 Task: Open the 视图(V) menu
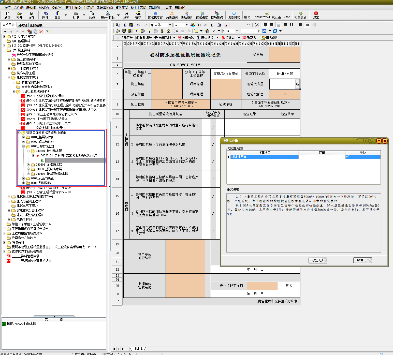point(43,8)
